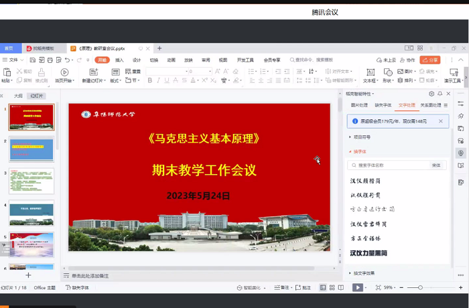The height and width of the screenshot is (308, 469).
Task: Toggle italic formatting
Action: 159,80
